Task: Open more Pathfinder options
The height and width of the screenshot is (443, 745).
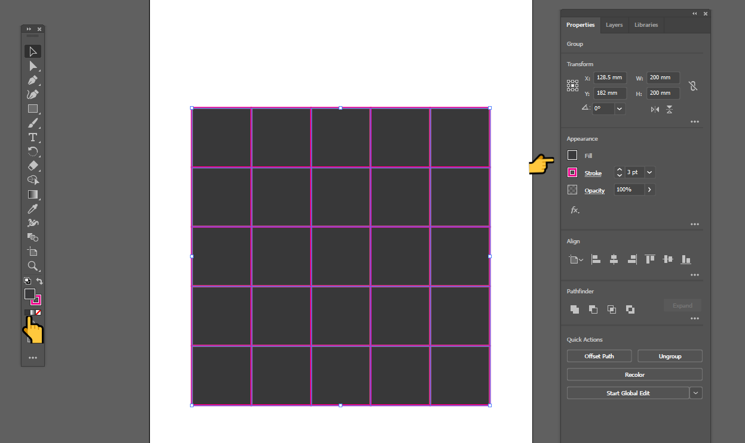Action: tap(695, 318)
